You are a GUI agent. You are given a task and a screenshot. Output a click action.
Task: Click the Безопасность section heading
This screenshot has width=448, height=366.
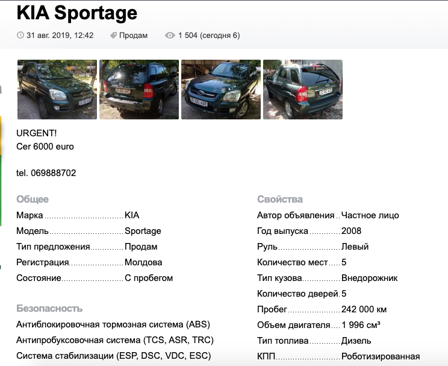(x=49, y=308)
